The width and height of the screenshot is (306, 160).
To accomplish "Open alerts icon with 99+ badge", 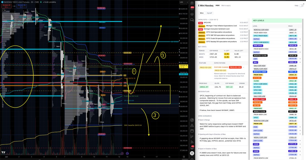I will point(192,9).
